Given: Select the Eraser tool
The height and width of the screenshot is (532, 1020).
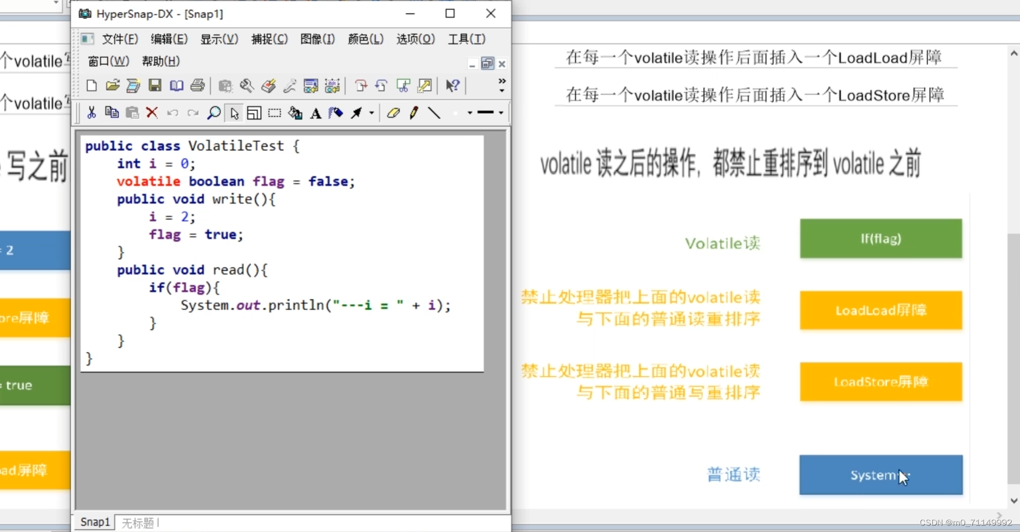Looking at the screenshot, I should point(394,113).
